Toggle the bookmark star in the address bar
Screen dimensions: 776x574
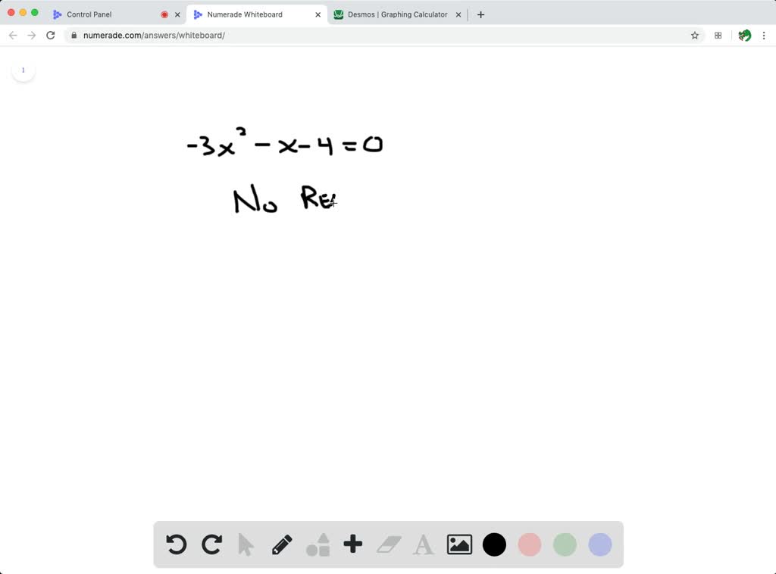tap(695, 35)
